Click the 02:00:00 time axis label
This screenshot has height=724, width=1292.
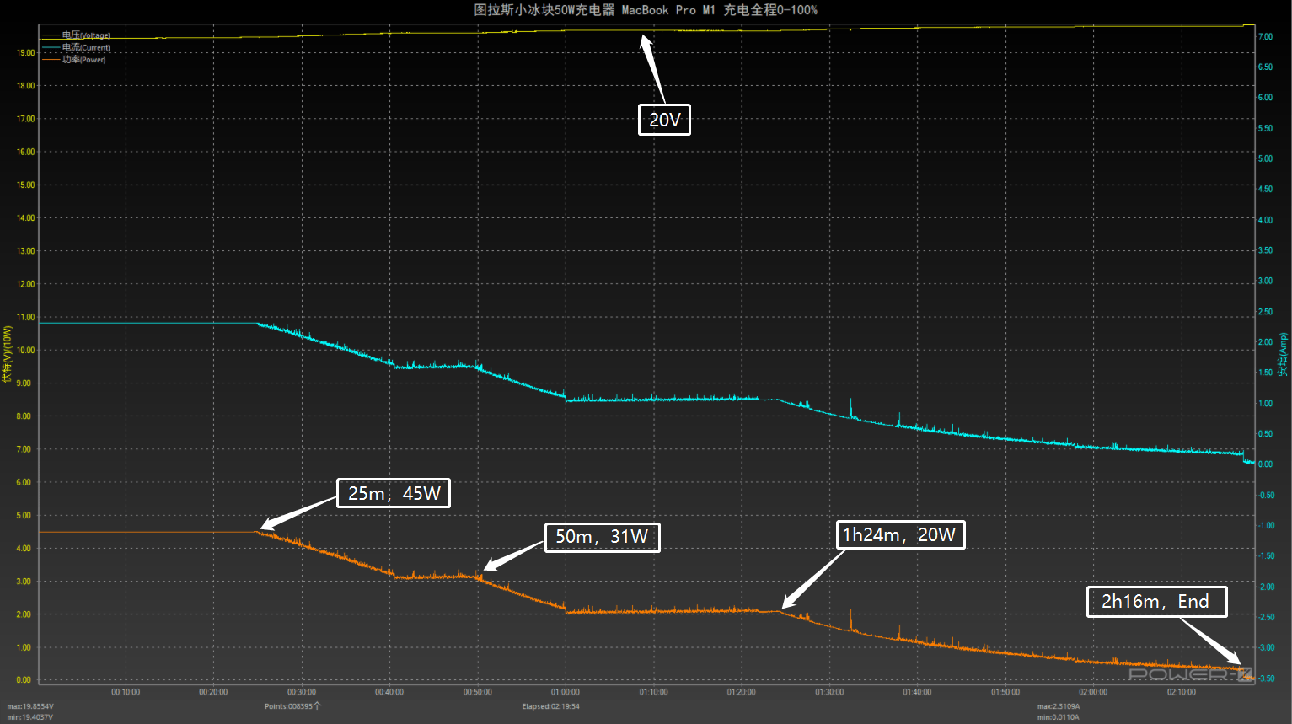1093,692
